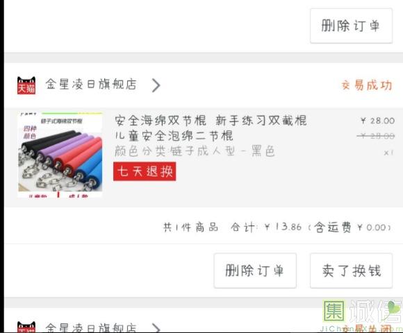Tap the 金星凌日旗舰店 store name
The height and width of the screenshot is (333, 403).
coord(91,84)
